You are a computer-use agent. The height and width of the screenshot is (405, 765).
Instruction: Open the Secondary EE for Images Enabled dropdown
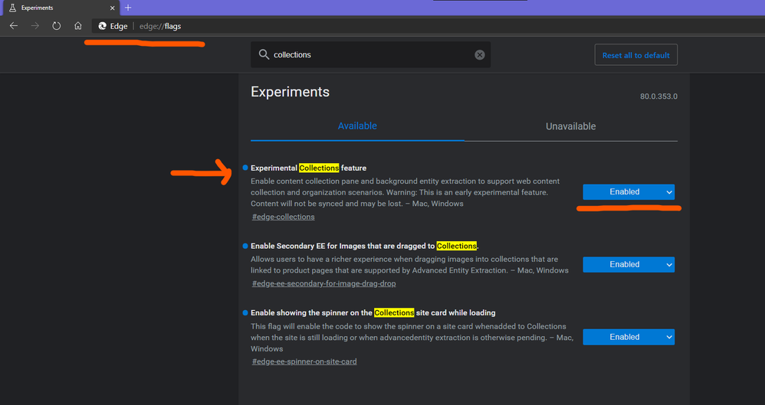(x=629, y=265)
